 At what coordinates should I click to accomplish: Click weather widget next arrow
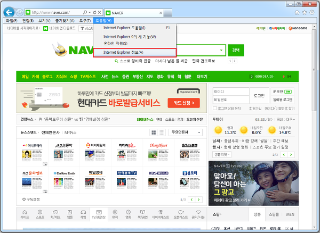point(291,155)
